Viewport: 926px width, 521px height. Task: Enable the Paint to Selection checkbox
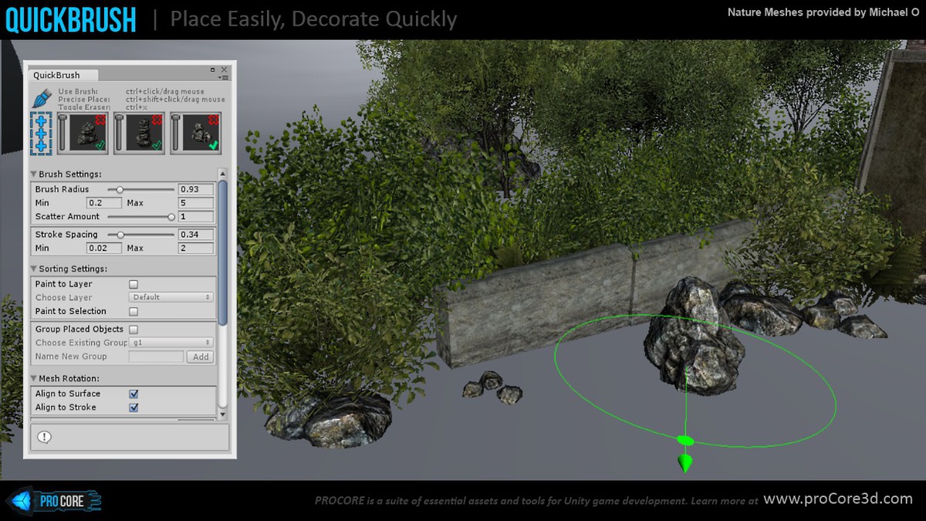[x=133, y=312]
